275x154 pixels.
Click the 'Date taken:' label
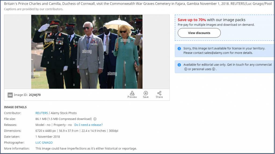pyautogui.click(x=12, y=137)
